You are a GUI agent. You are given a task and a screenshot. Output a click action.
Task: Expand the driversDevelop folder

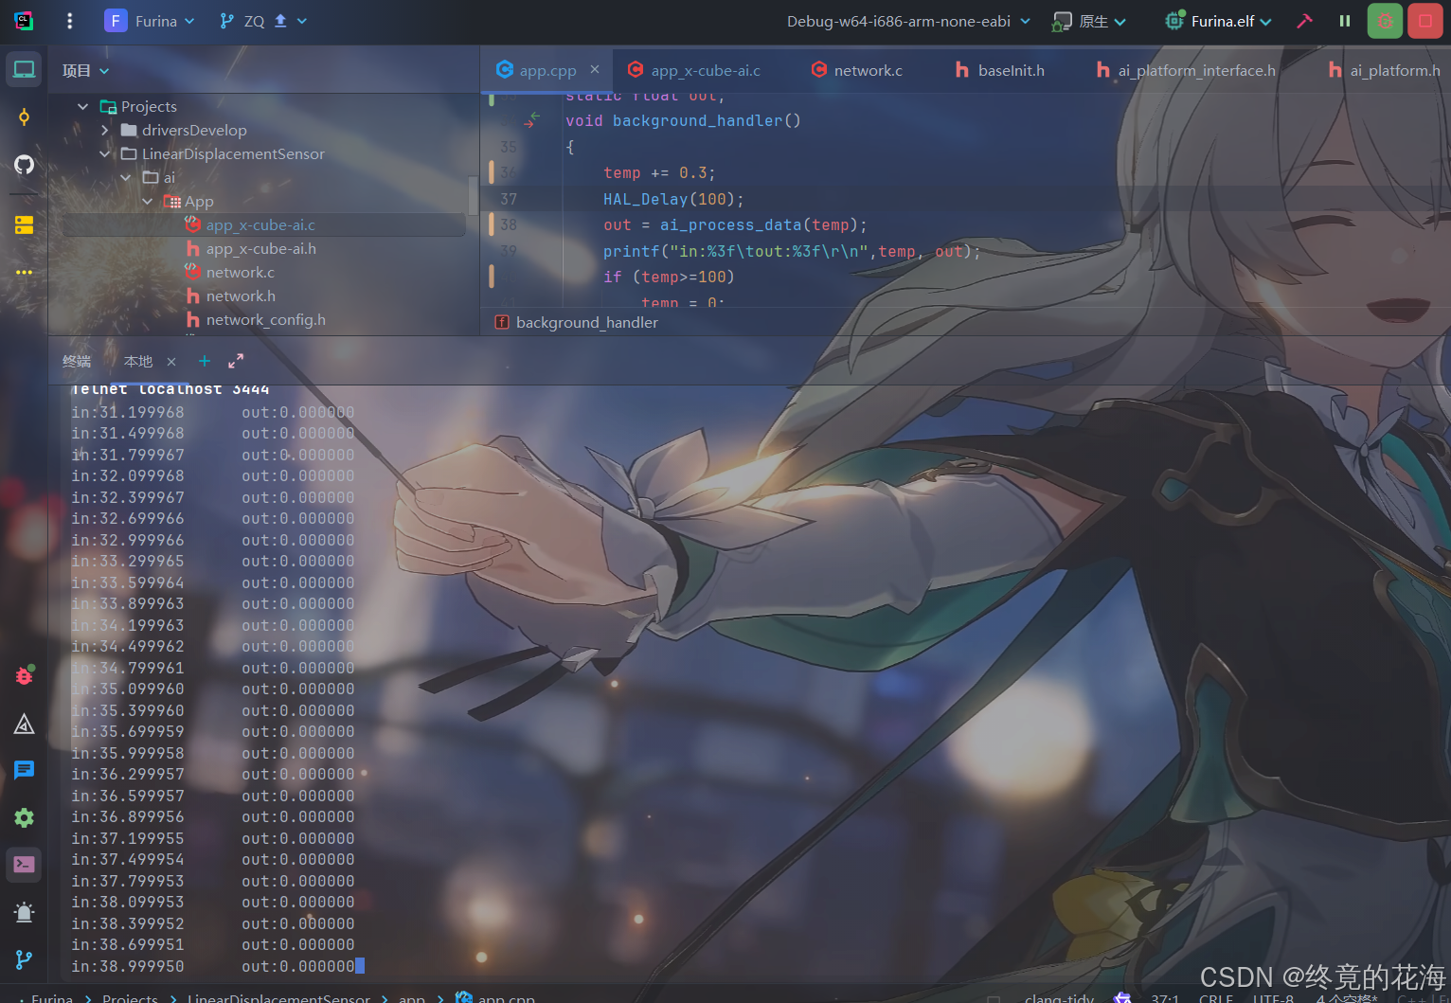pos(104,130)
